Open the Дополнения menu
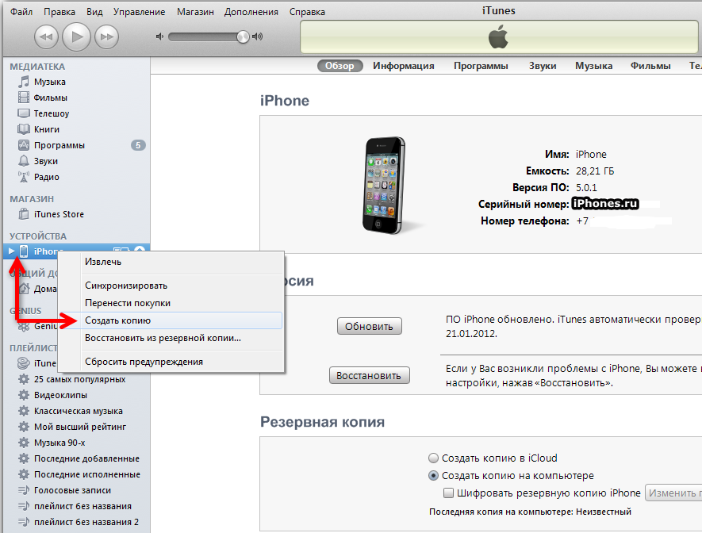 coord(251,12)
